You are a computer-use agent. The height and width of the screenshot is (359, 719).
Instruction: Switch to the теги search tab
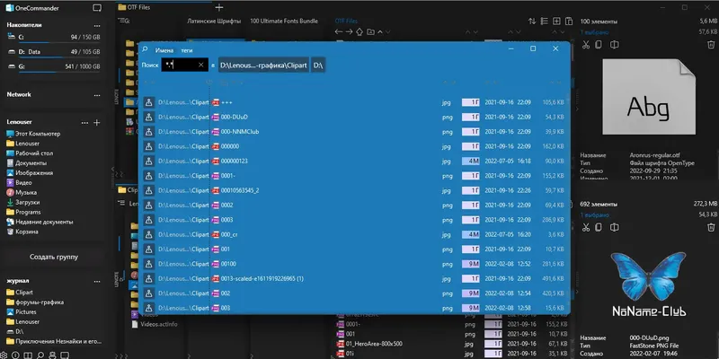tap(187, 50)
